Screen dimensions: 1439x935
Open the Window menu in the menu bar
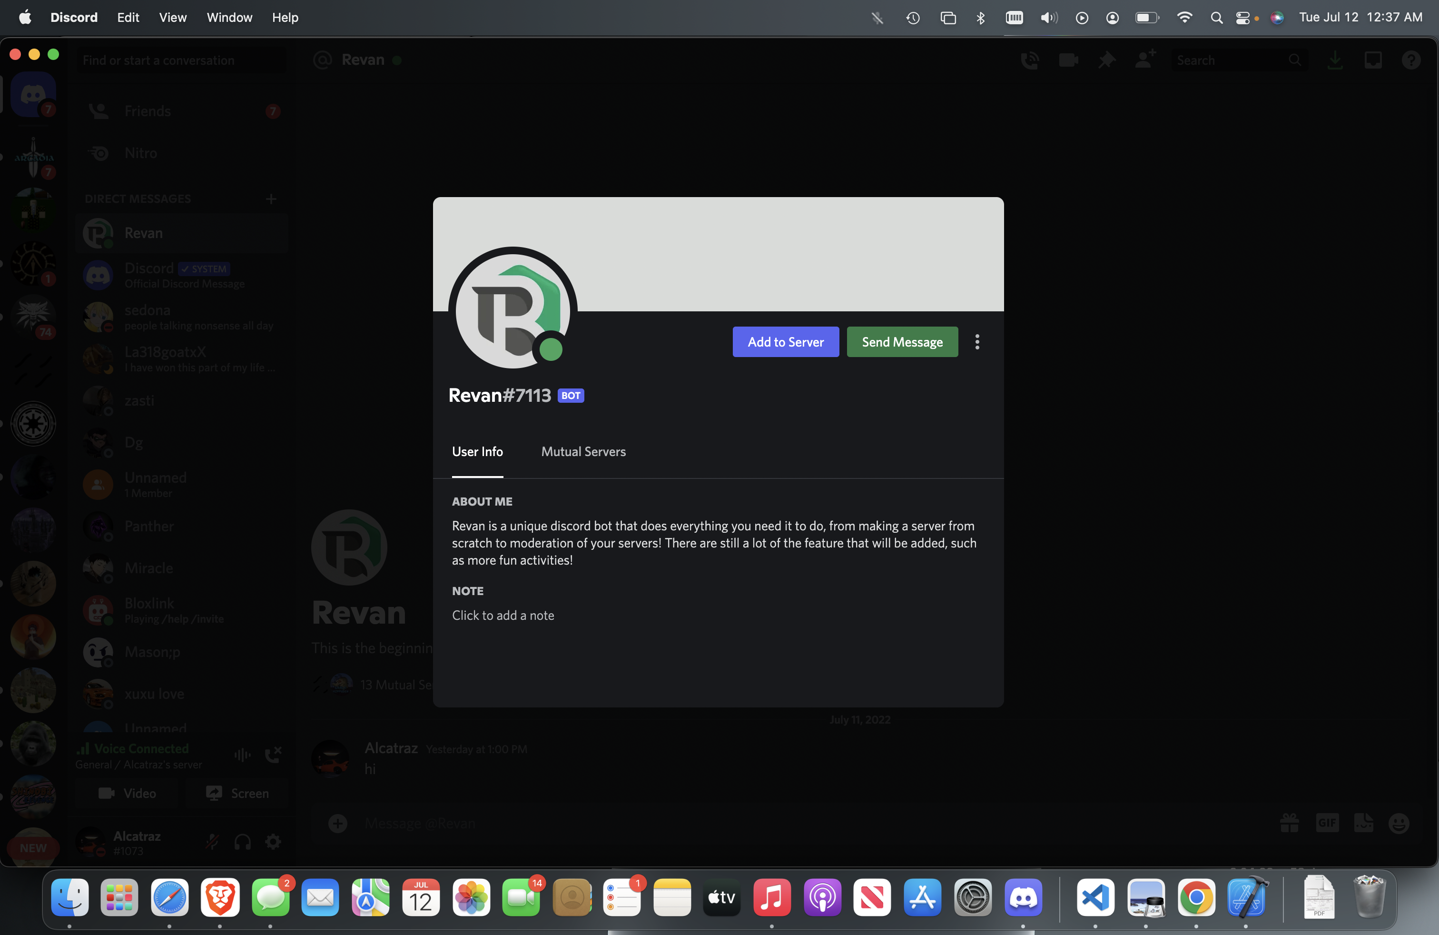[x=228, y=18]
